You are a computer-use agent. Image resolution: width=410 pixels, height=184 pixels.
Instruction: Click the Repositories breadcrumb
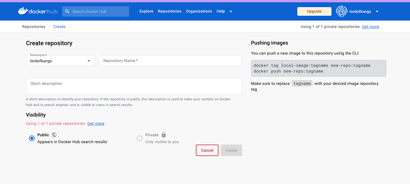[34, 27]
